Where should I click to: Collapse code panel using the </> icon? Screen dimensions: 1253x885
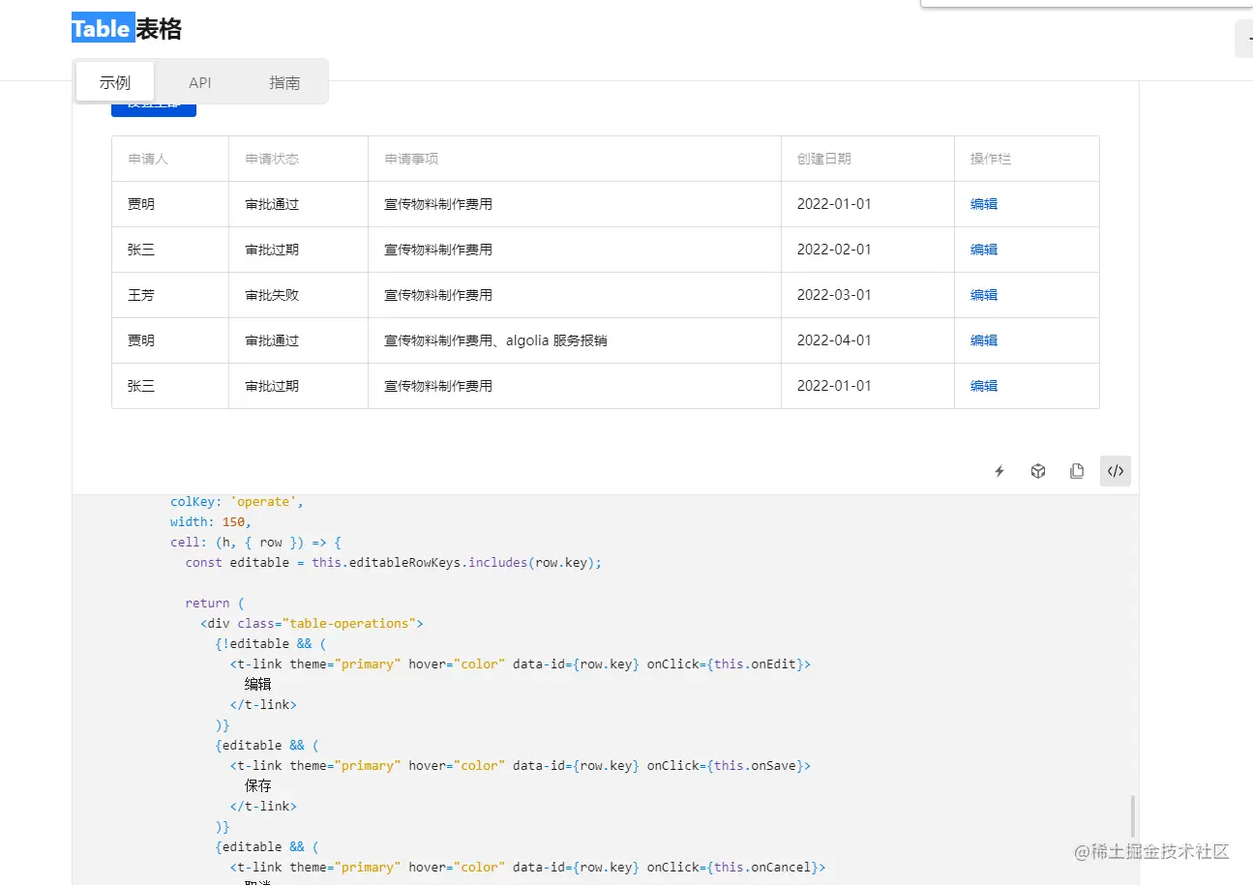tap(1116, 471)
